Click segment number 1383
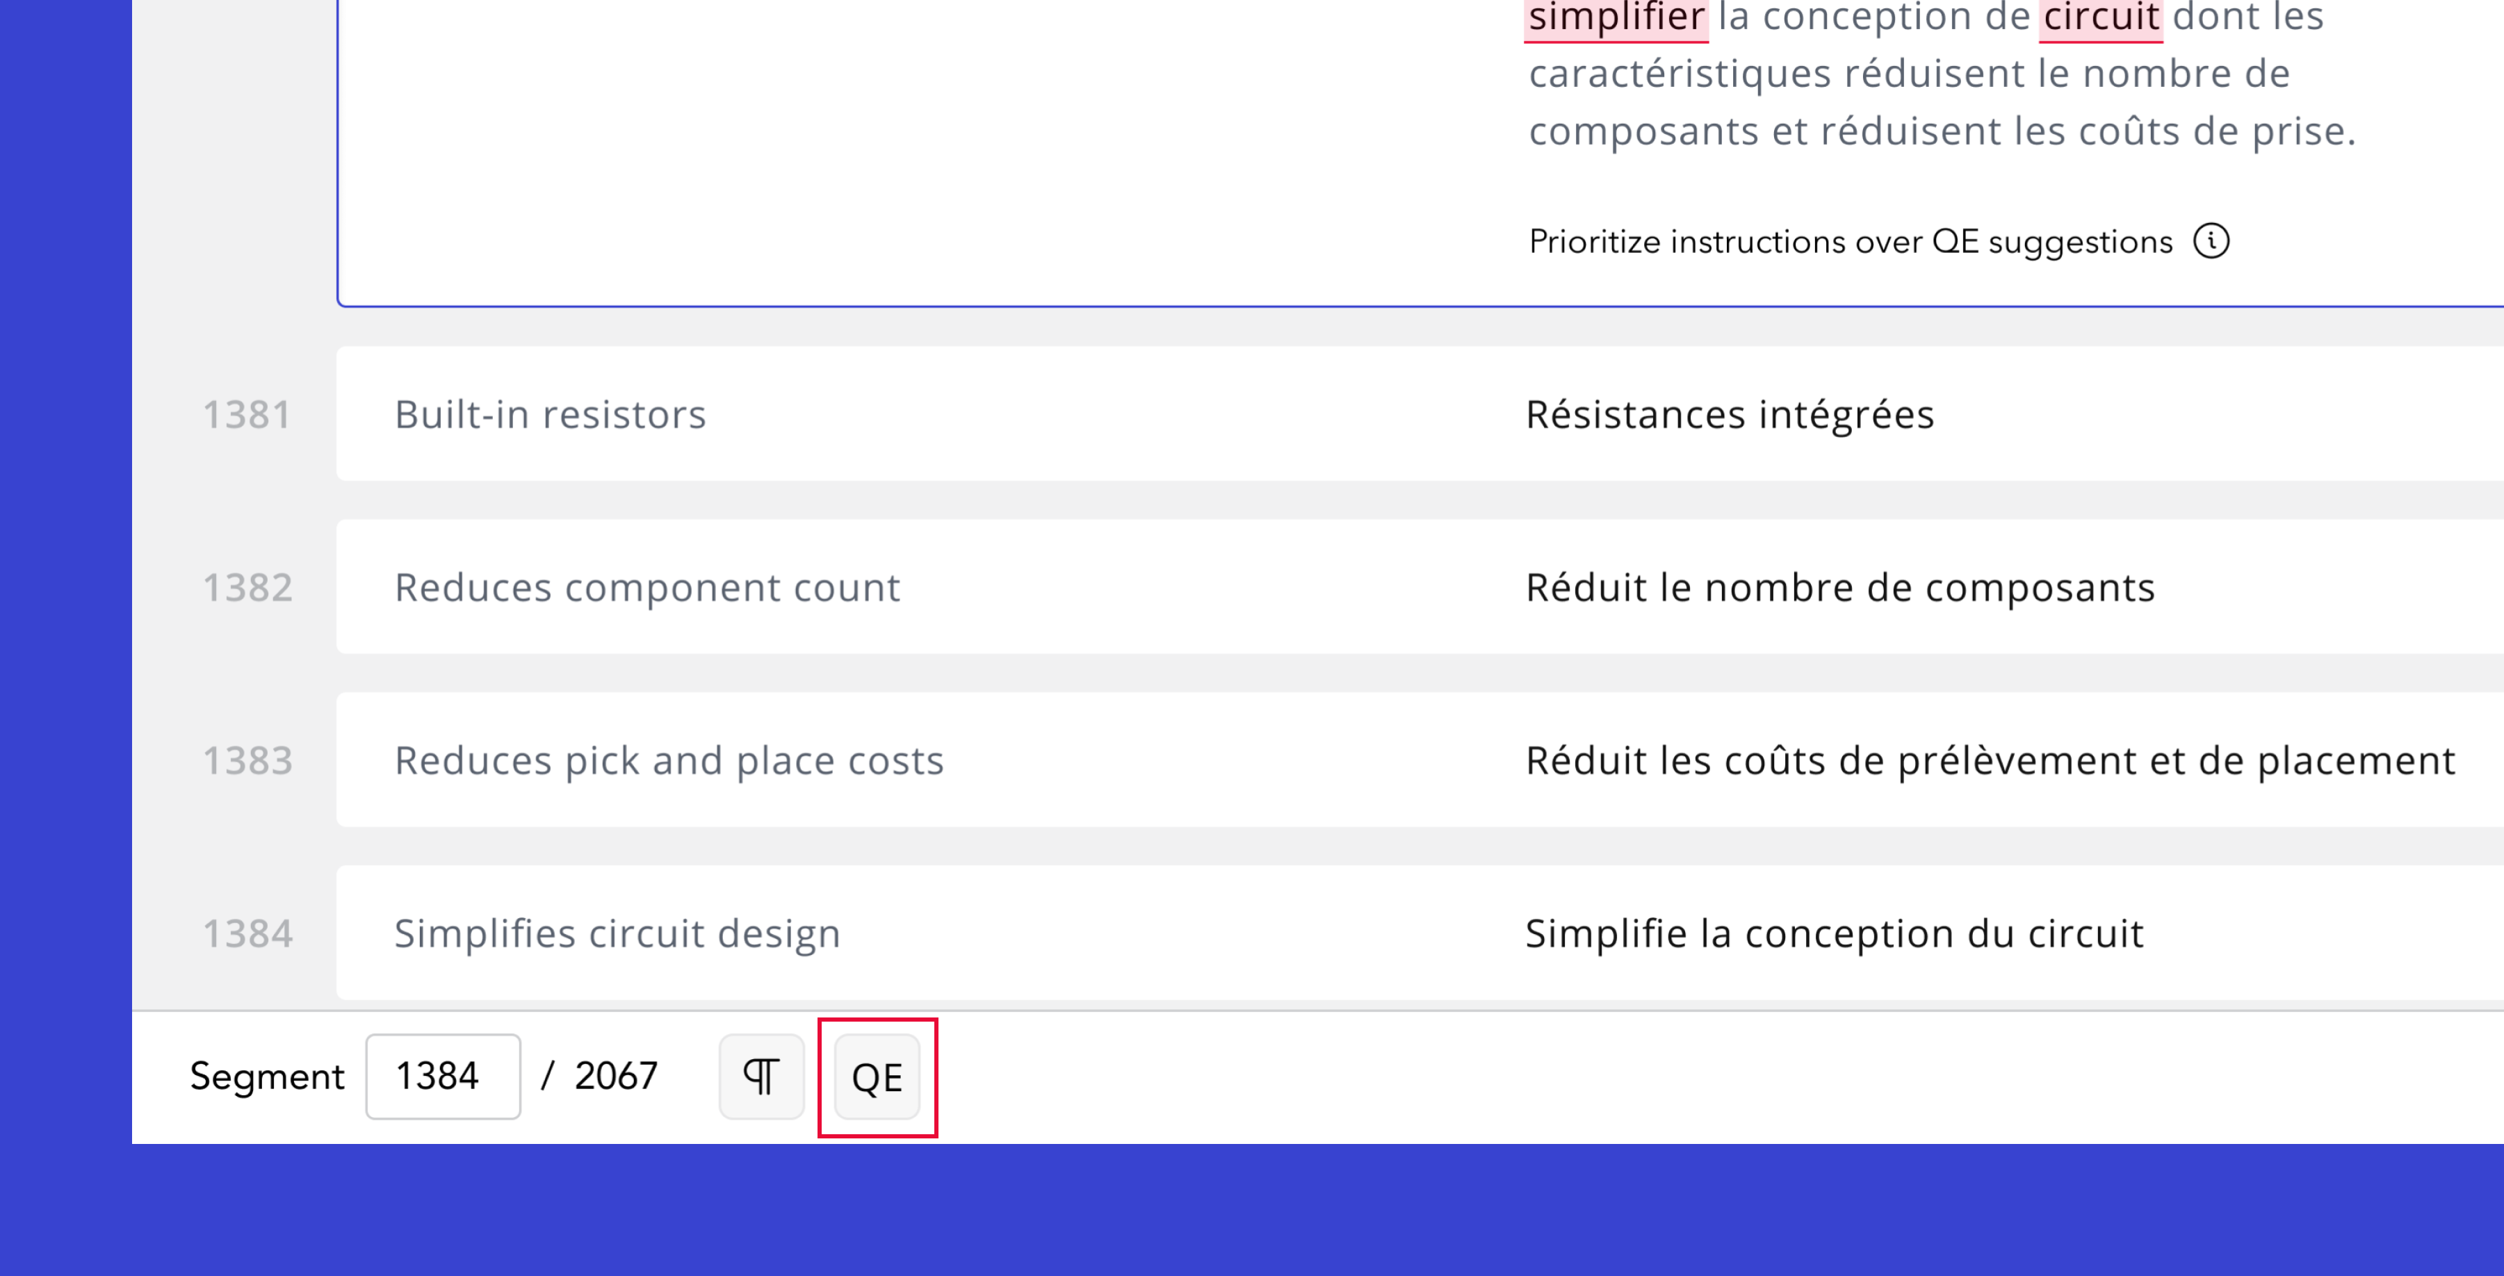The width and height of the screenshot is (2504, 1276). coord(247,761)
